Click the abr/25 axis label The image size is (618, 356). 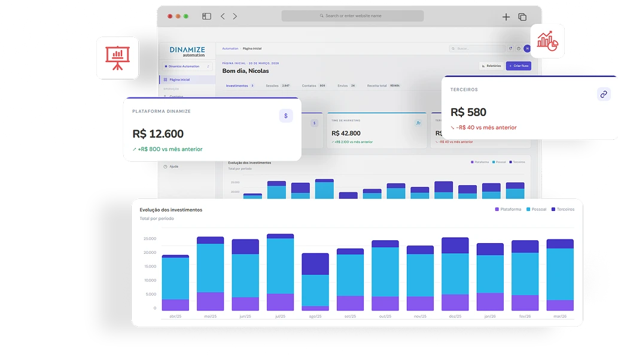[175, 316]
